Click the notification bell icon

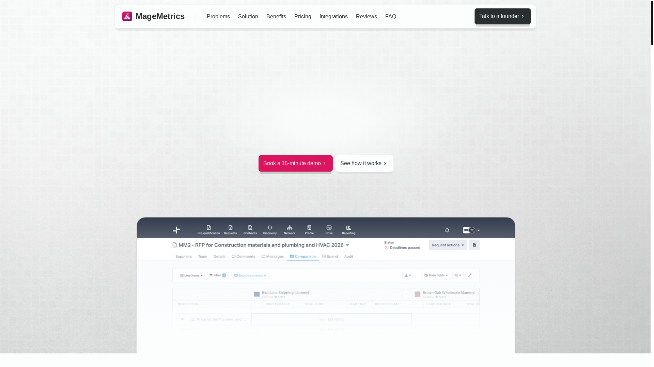pyautogui.click(x=447, y=230)
